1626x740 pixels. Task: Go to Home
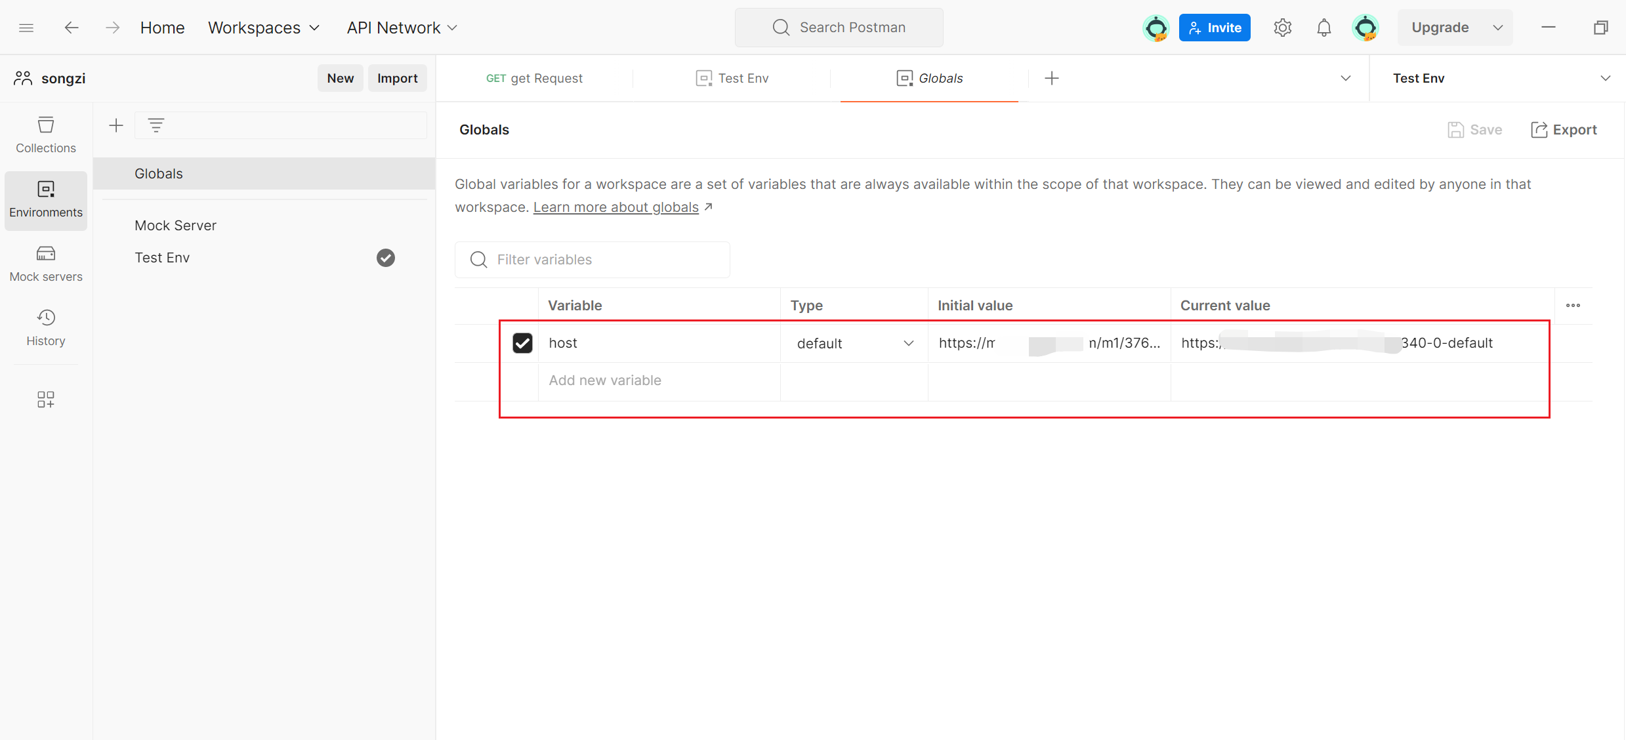click(x=162, y=28)
